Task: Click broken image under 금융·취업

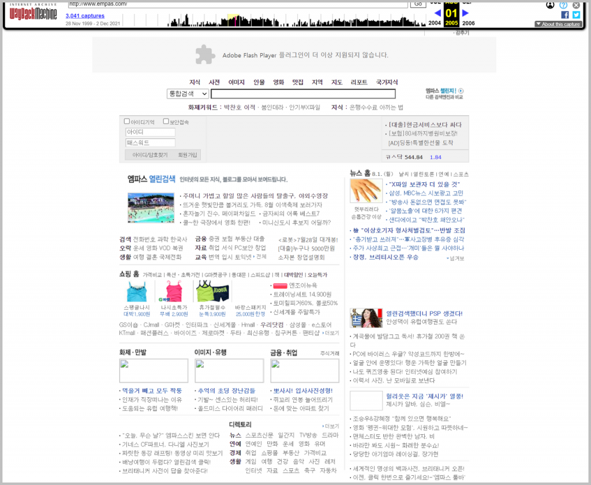Action: click(x=305, y=371)
